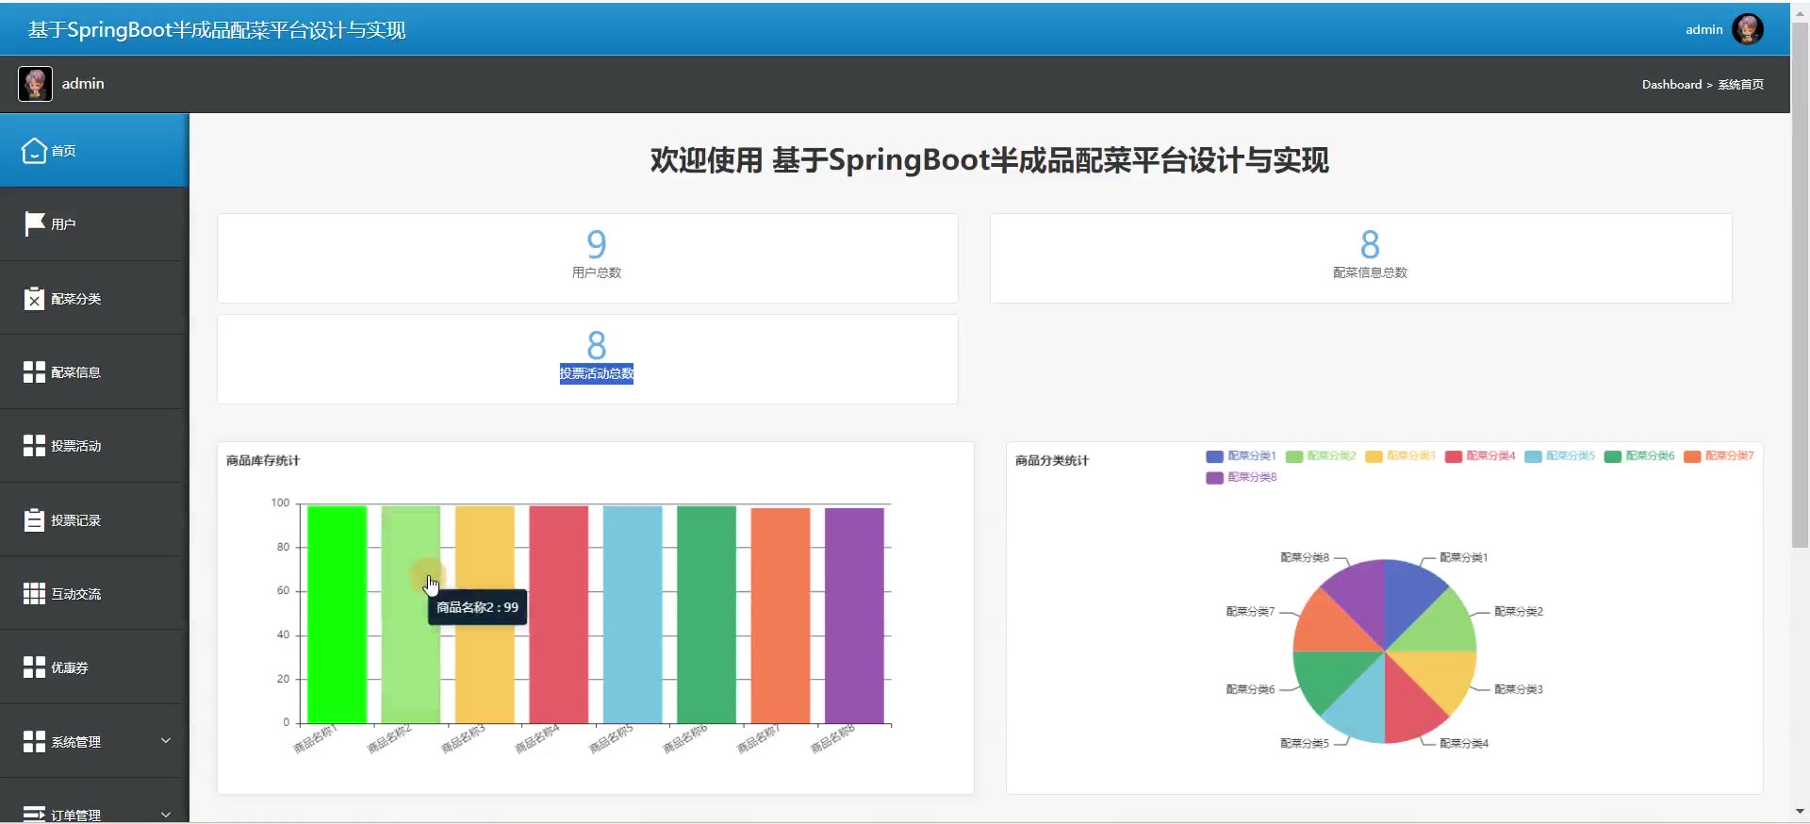Click the grid icon beside 优惠券
This screenshot has height=824, width=1810.
34,667
